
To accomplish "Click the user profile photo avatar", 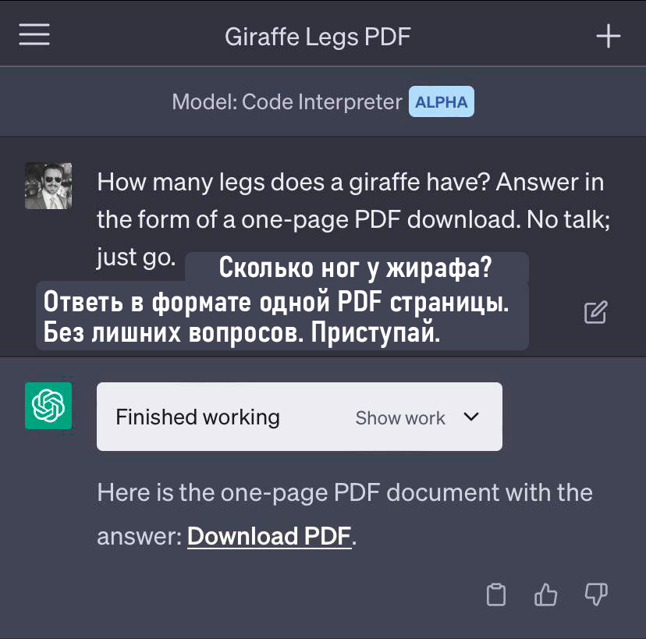I will point(48,186).
